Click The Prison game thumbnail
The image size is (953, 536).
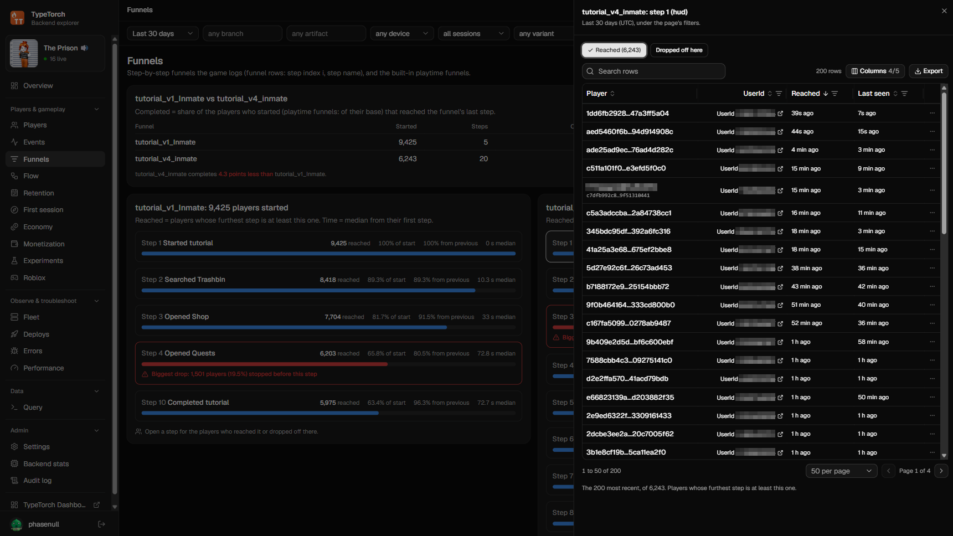coord(24,53)
